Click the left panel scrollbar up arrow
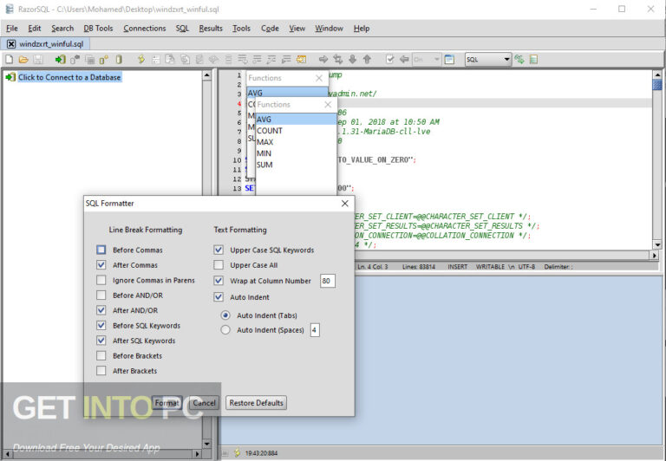666x461 pixels. click(x=207, y=75)
